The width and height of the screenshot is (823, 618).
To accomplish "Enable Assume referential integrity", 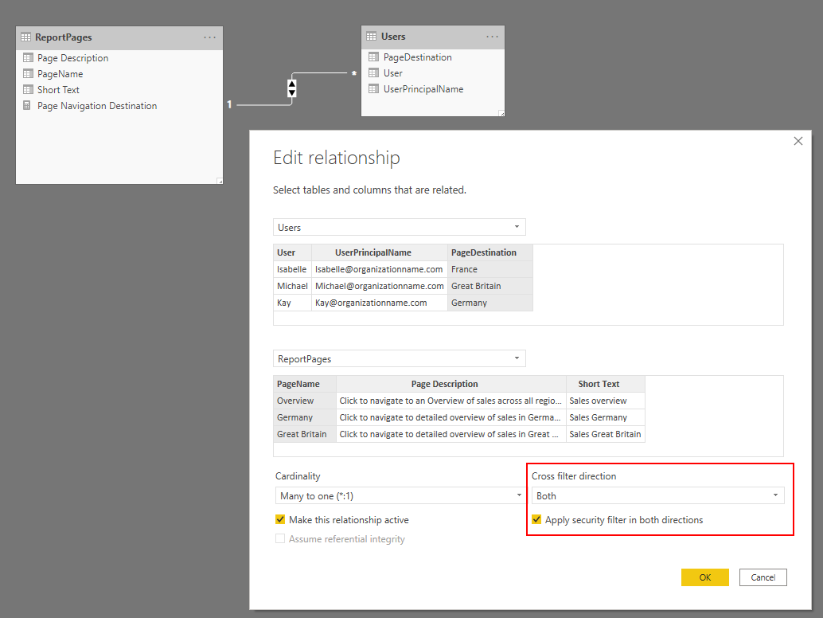I will pos(279,538).
